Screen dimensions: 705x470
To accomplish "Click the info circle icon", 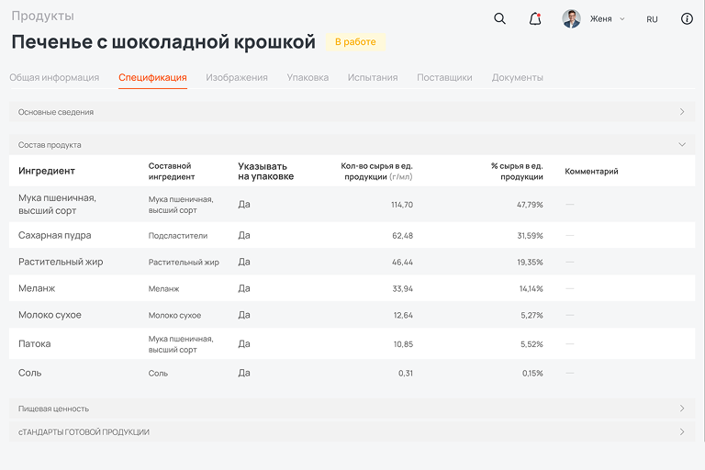I will click(x=687, y=18).
